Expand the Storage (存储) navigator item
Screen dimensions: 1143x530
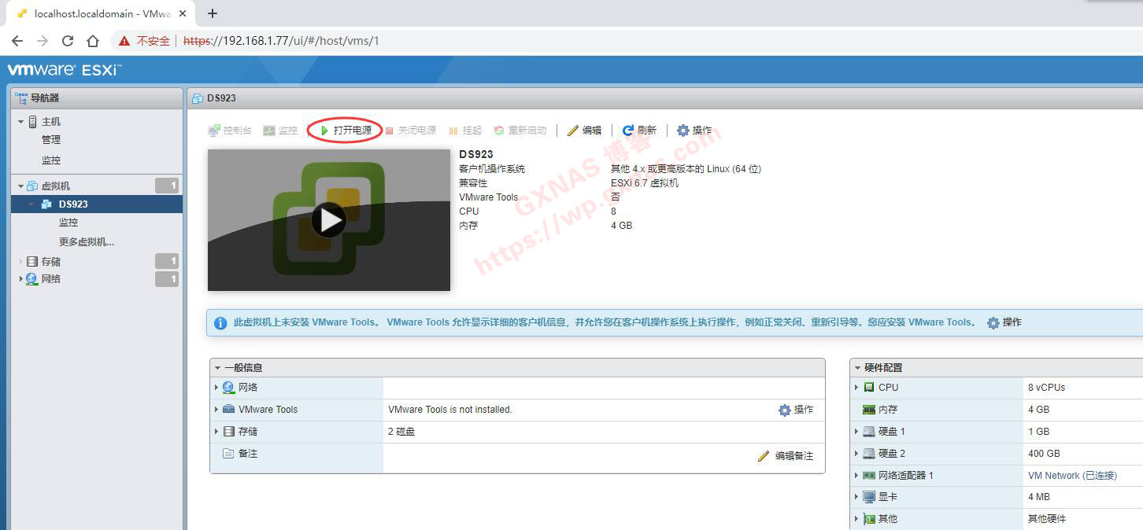coord(21,262)
